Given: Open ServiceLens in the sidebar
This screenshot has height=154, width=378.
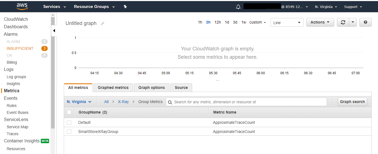Looking at the screenshot, I should click(16, 119).
